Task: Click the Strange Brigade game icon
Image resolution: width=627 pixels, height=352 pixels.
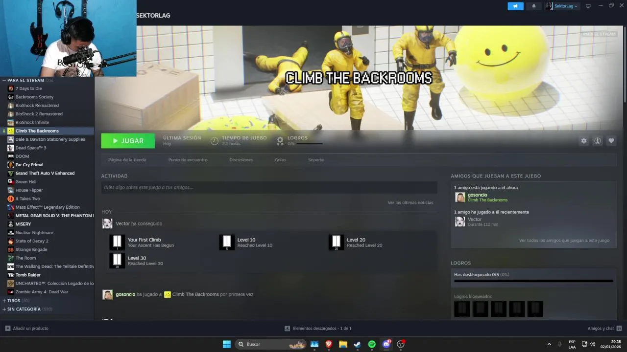Action: click(x=11, y=249)
